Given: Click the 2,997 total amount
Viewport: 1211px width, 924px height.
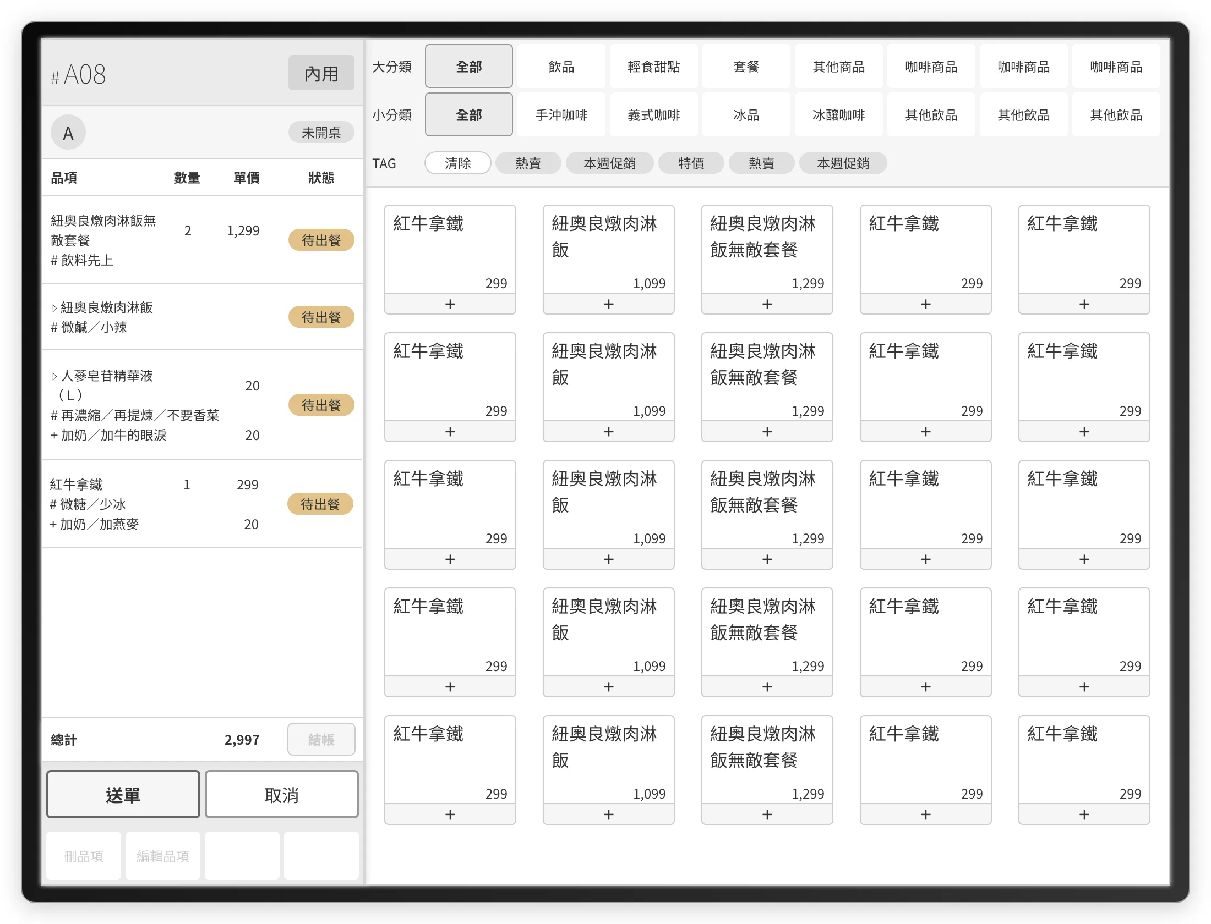Looking at the screenshot, I should (242, 740).
